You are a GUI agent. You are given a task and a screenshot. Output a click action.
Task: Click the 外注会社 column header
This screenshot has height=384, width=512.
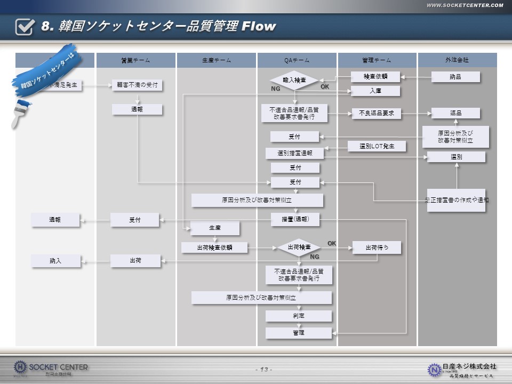coord(457,60)
